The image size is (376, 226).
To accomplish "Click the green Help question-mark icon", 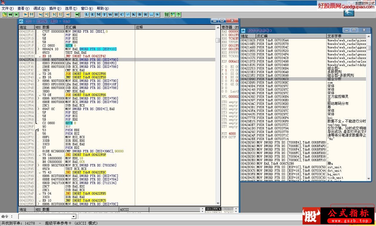I will click(x=179, y=14).
